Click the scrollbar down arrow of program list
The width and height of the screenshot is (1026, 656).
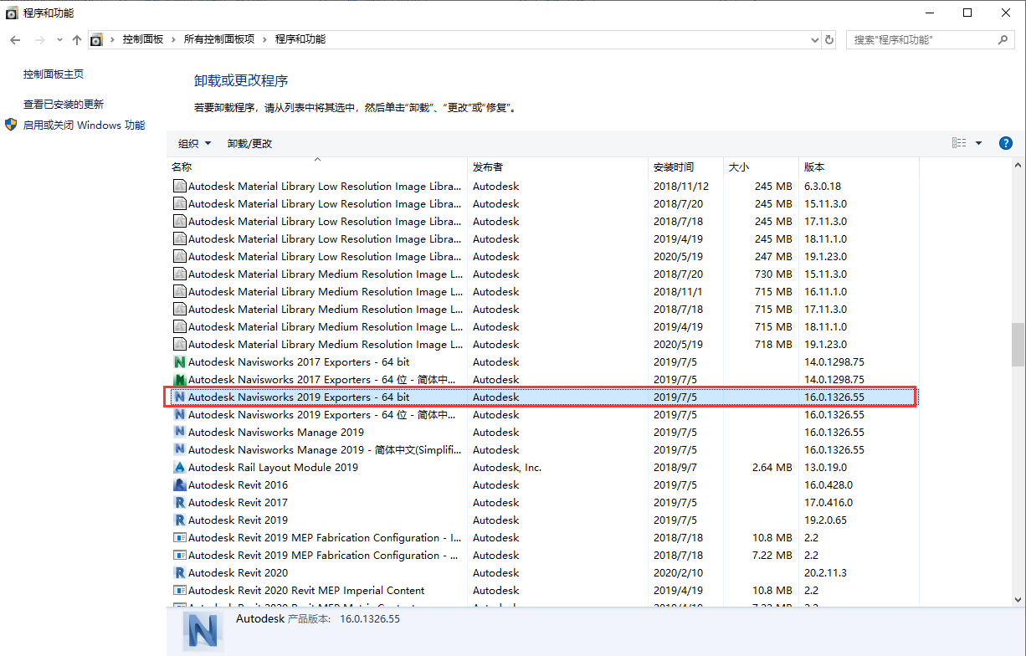pos(1018,599)
